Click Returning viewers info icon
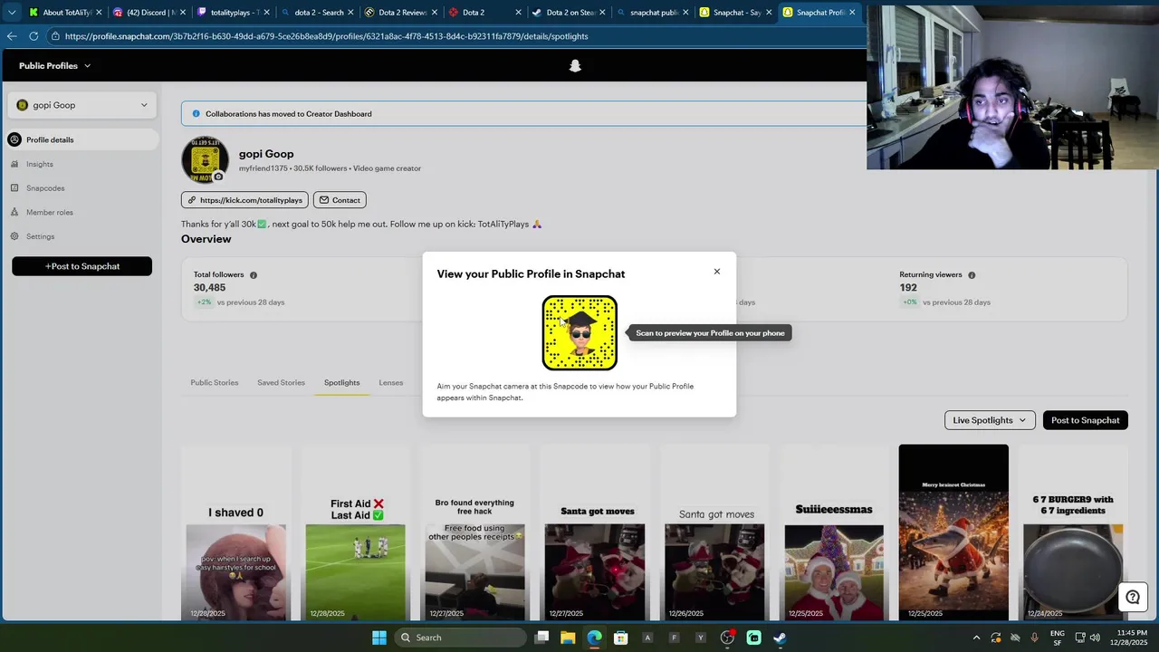Screen dimensions: 1159x652 (x=972, y=275)
